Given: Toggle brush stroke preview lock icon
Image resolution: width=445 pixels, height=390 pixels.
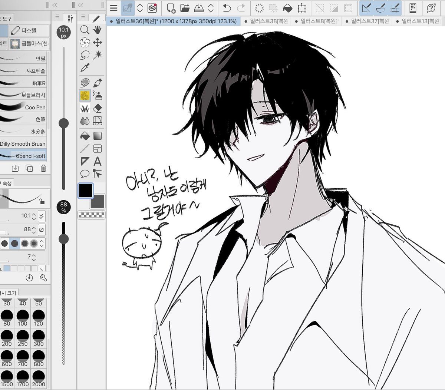Looking at the screenshot, I should click(x=42, y=201).
